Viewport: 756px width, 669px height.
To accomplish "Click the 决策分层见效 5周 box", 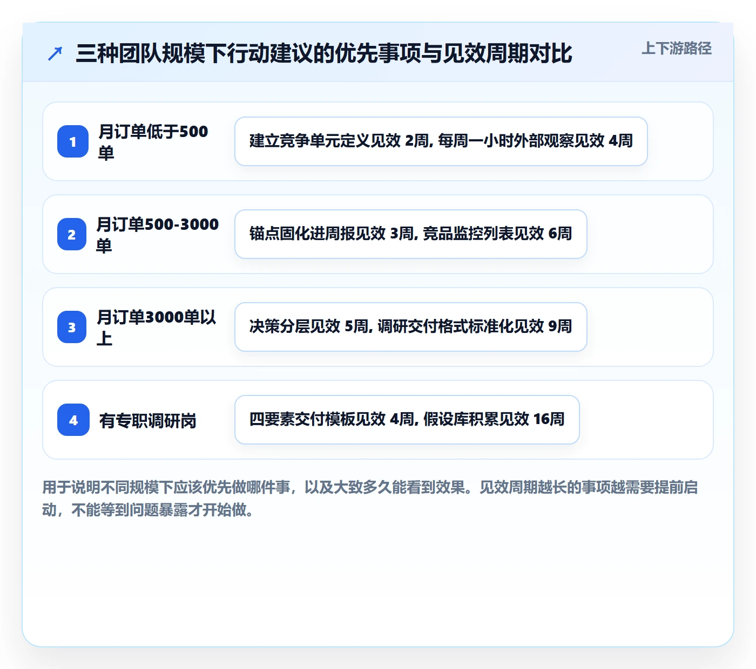I will click(411, 327).
